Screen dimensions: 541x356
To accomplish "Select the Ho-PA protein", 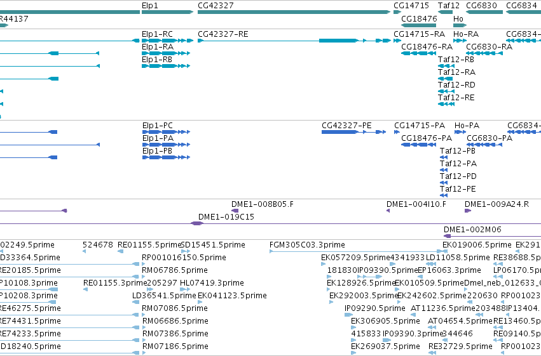I will click(x=460, y=132).
